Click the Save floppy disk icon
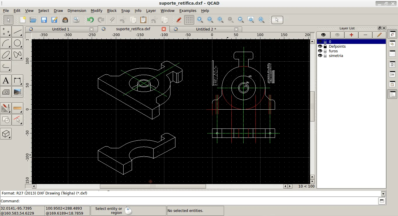This screenshot has width=398, height=216. coord(44,20)
